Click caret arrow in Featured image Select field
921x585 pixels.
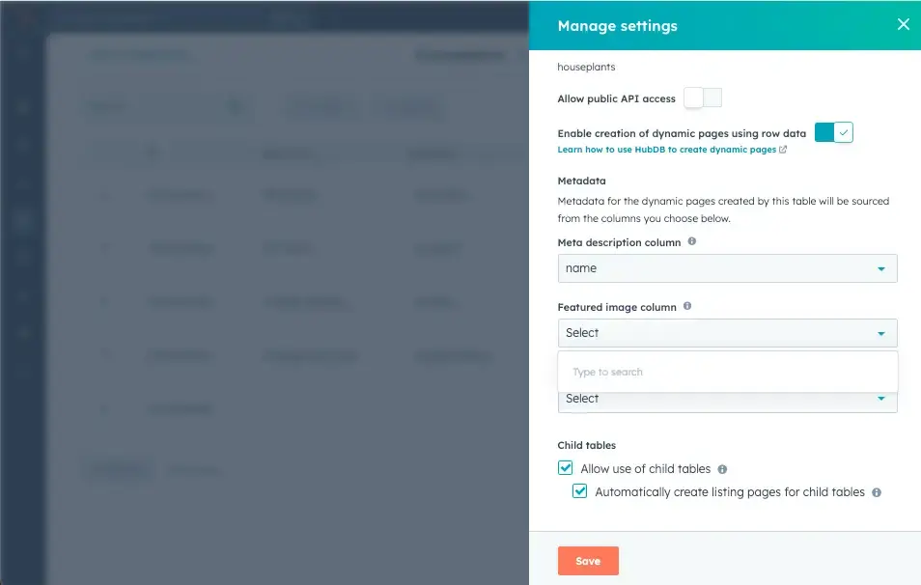click(x=881, y=334)
